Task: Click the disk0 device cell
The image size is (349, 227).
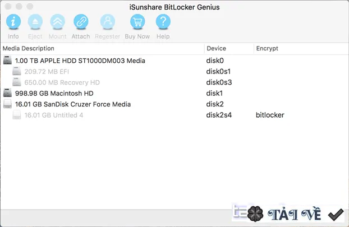Action: (x=215, y=61)
